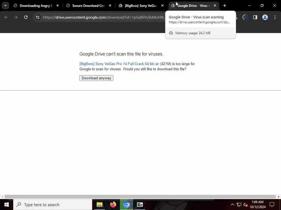Show hidden system tray icons
The height and width of the screenshot is (210, 281).
pyautogui.click(x=232, y=205)
